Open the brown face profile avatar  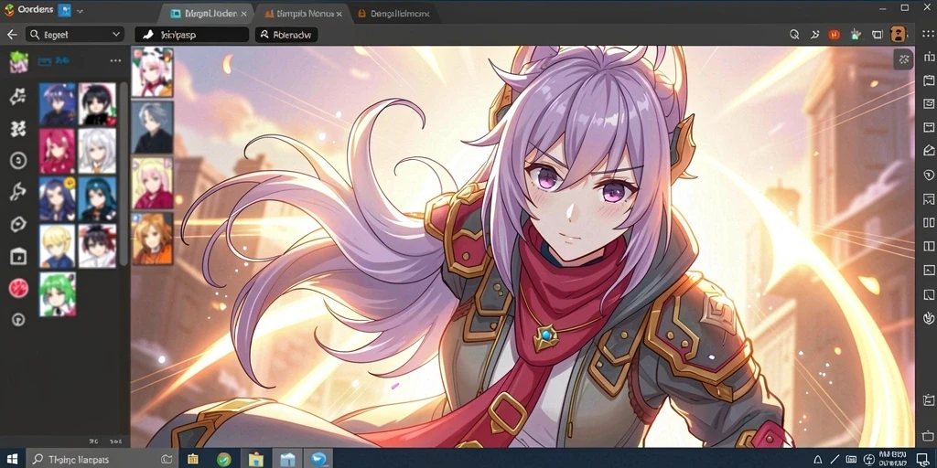(899, 34)
